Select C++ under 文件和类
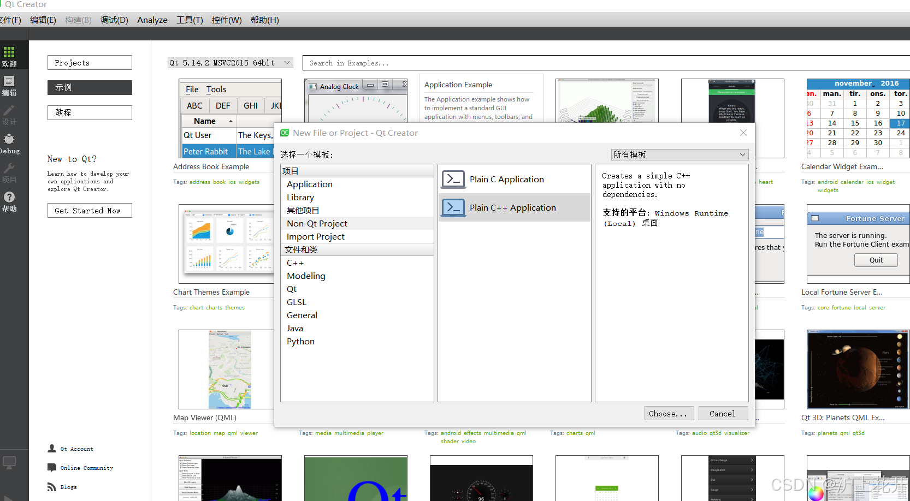This screenshot has width=910, height=501. (x=357, y=263)
